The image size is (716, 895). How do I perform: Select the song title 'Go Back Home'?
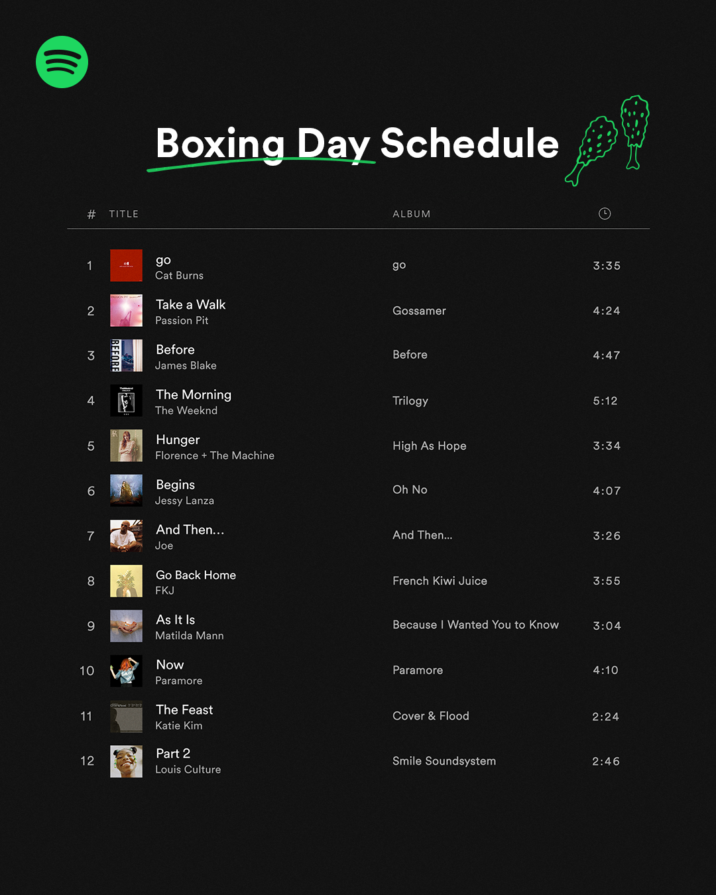point(196,575)
